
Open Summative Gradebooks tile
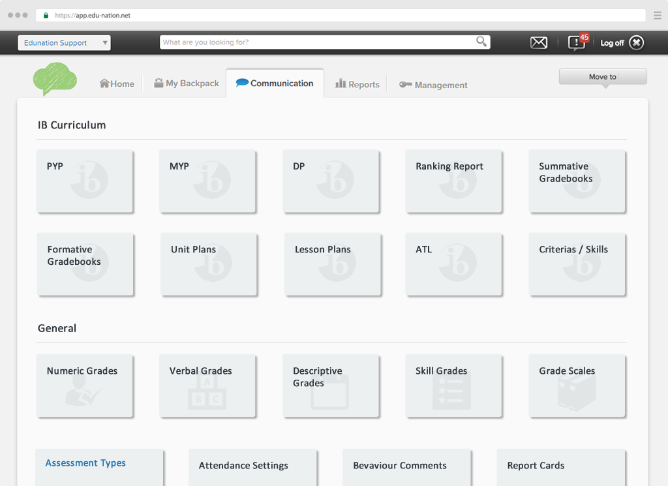coord(577,181)
